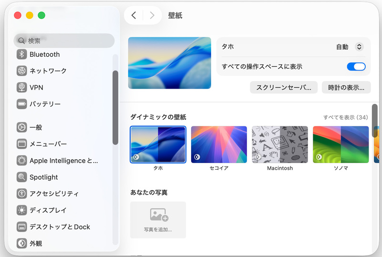Viewport: 382px width, 257px height.
Task: Click the メニューバー icon in the sidebar
Action: 21,144
